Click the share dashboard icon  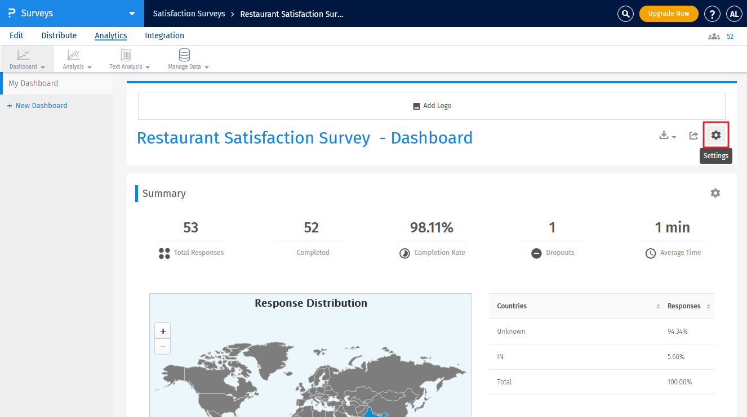pyautogui.click(x=693, y=136)
